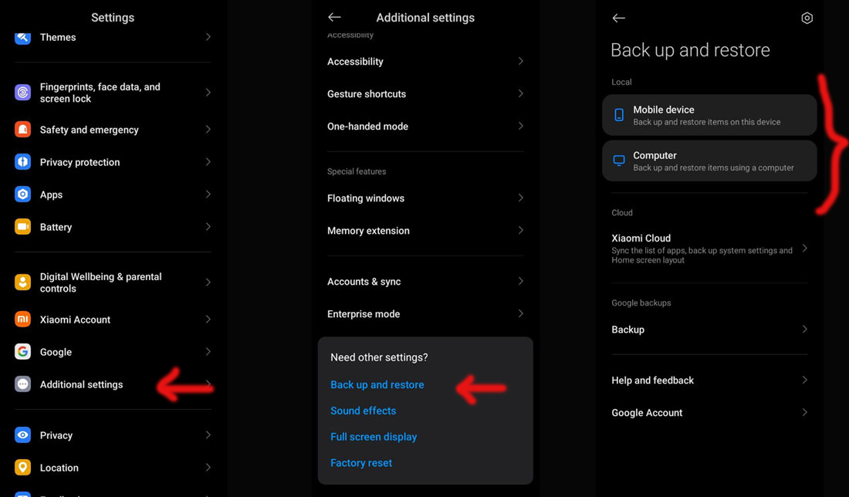849x497 pixels.
Task: Tap the Fingerprints and screen lock icon
Action: coord(23,93)
